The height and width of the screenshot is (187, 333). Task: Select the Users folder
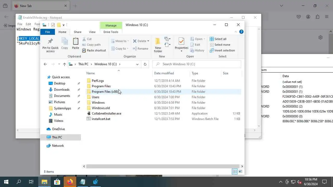point(95,97)
